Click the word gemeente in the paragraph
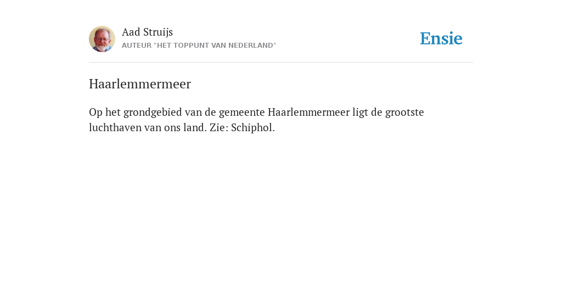 242,112
